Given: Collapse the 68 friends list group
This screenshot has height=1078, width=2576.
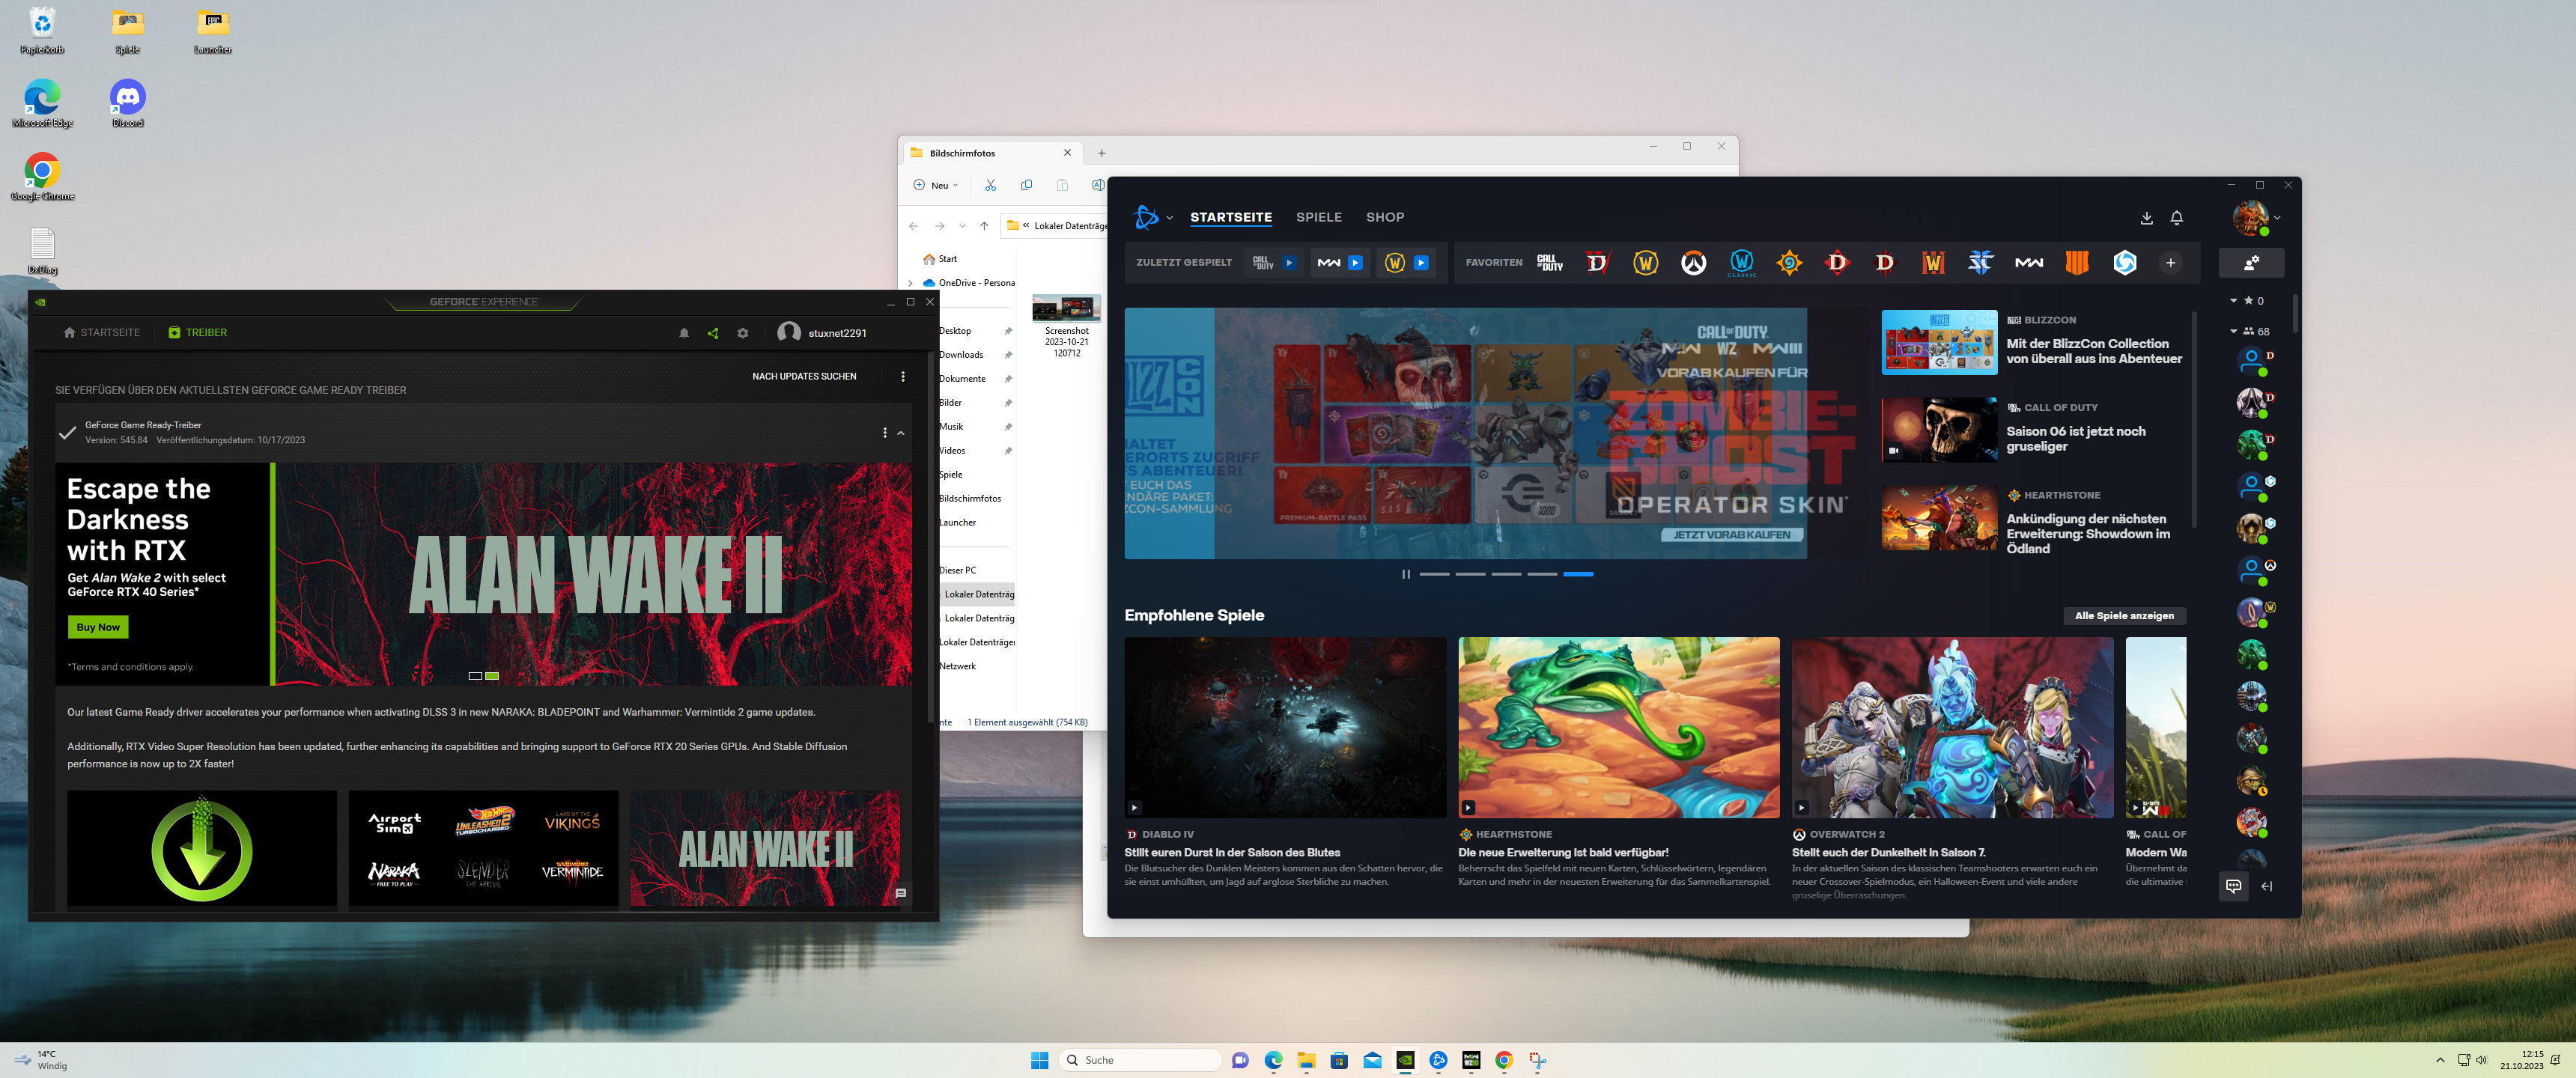Looking at the screenshot, I should pyautogui.click(x=2234, y=331).
